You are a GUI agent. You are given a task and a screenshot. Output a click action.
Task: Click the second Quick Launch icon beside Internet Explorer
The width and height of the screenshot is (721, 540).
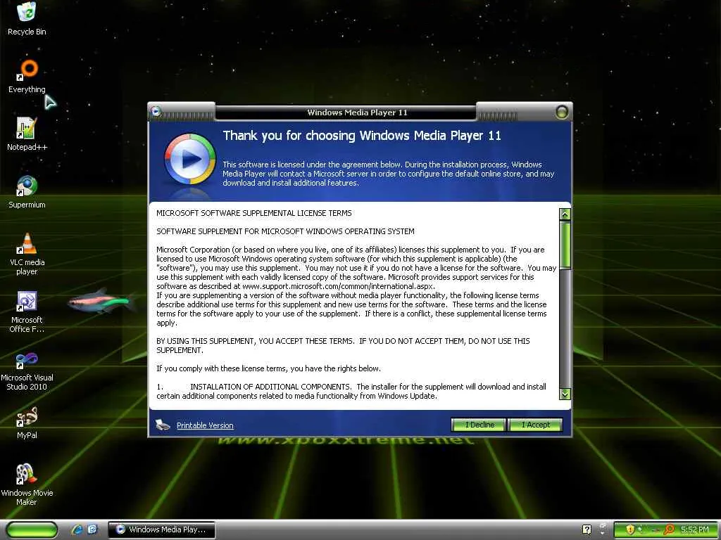tap(92, 529)
